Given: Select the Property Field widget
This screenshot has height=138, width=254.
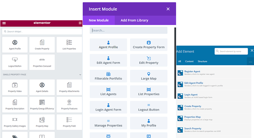Looking at the screenshot, I should (69, 122).
